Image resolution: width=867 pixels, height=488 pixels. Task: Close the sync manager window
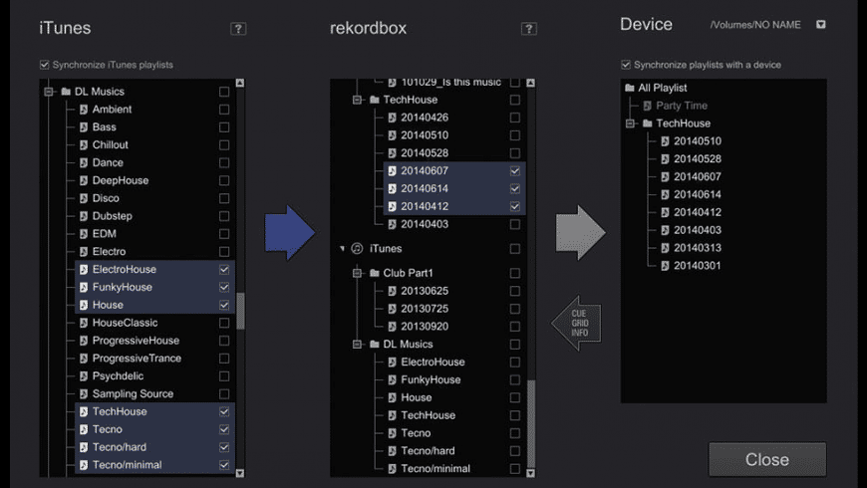767,459
